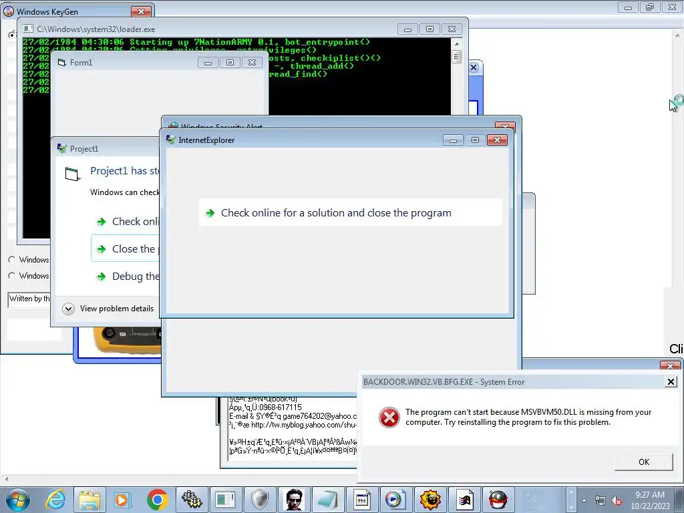The image size is (684, 513).
Task: Click the tw.myblog.yahoo.com link text
Action: click(x=304, y=425)
